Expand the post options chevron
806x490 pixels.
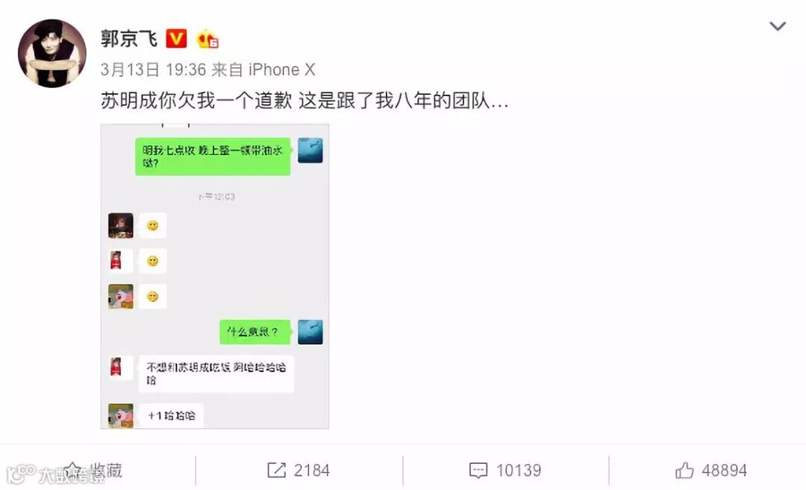pyautogui.click(x=777, y=26)
